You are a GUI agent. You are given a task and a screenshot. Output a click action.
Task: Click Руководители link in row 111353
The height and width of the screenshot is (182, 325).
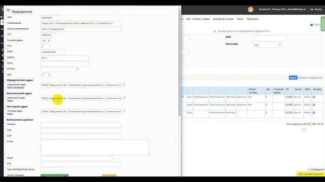coord(201,97)
